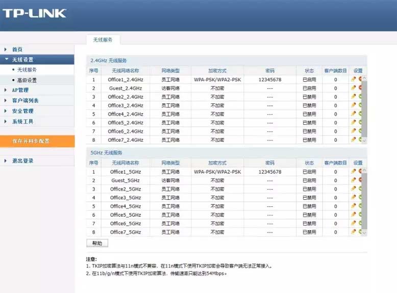Click the 2.4GHz table scrollbar thumb

[x=364, y=109]
